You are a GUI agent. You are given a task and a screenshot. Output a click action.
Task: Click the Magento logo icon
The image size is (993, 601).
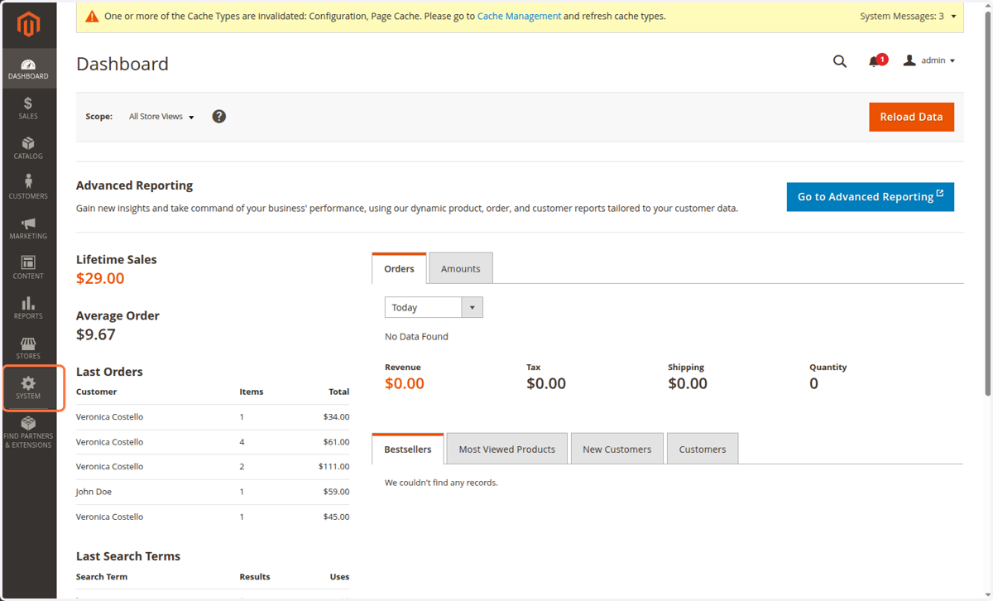pyautogui.click(x=29, y=26)
